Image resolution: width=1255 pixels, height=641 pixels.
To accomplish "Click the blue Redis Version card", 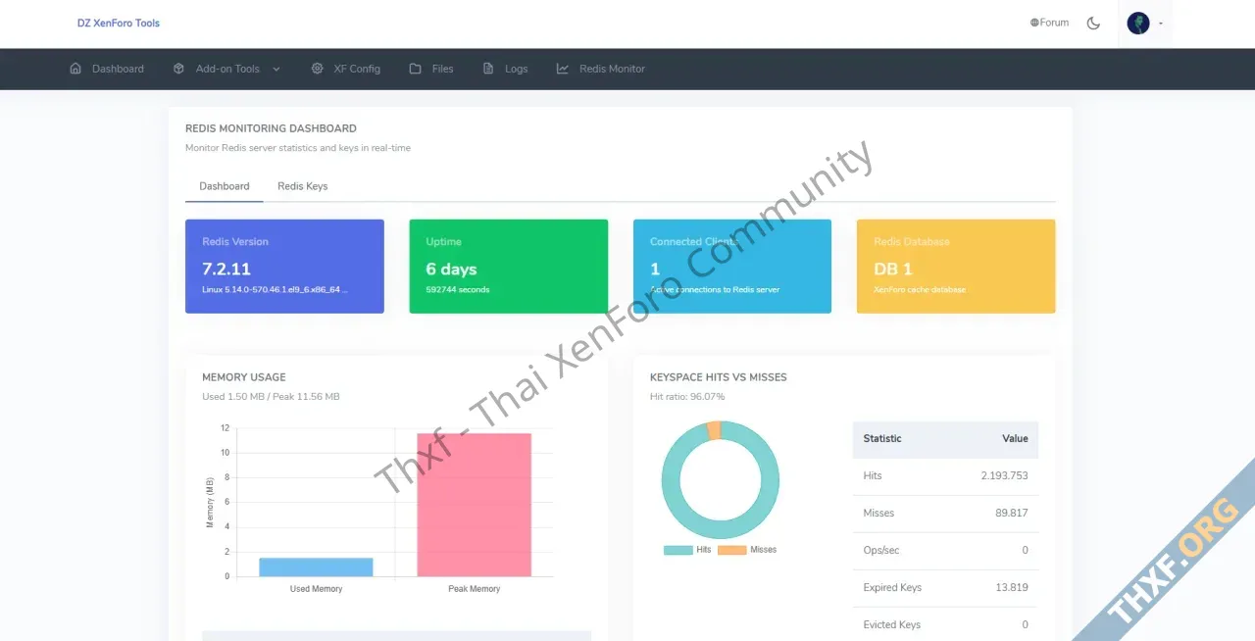I will pyautogui.click(x=284, y=267).
